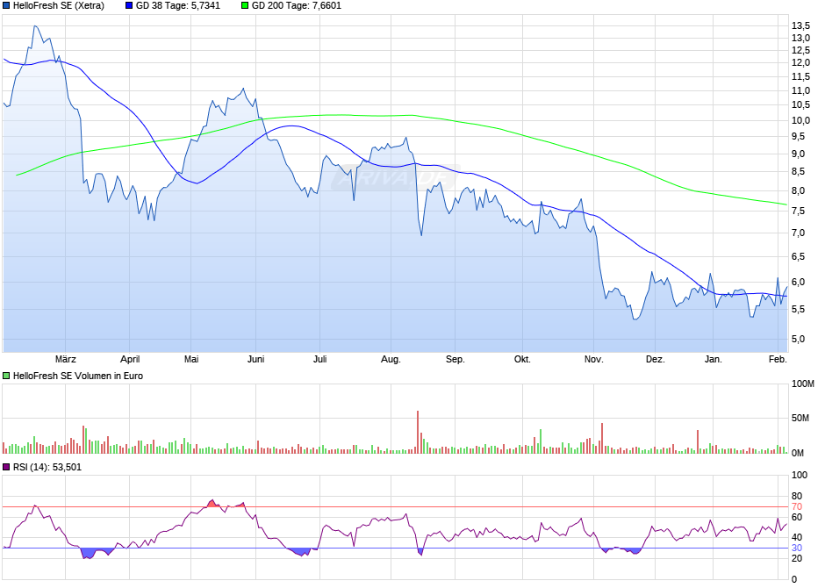
Task: Click the 50M volume axis label
Action: 800,418
